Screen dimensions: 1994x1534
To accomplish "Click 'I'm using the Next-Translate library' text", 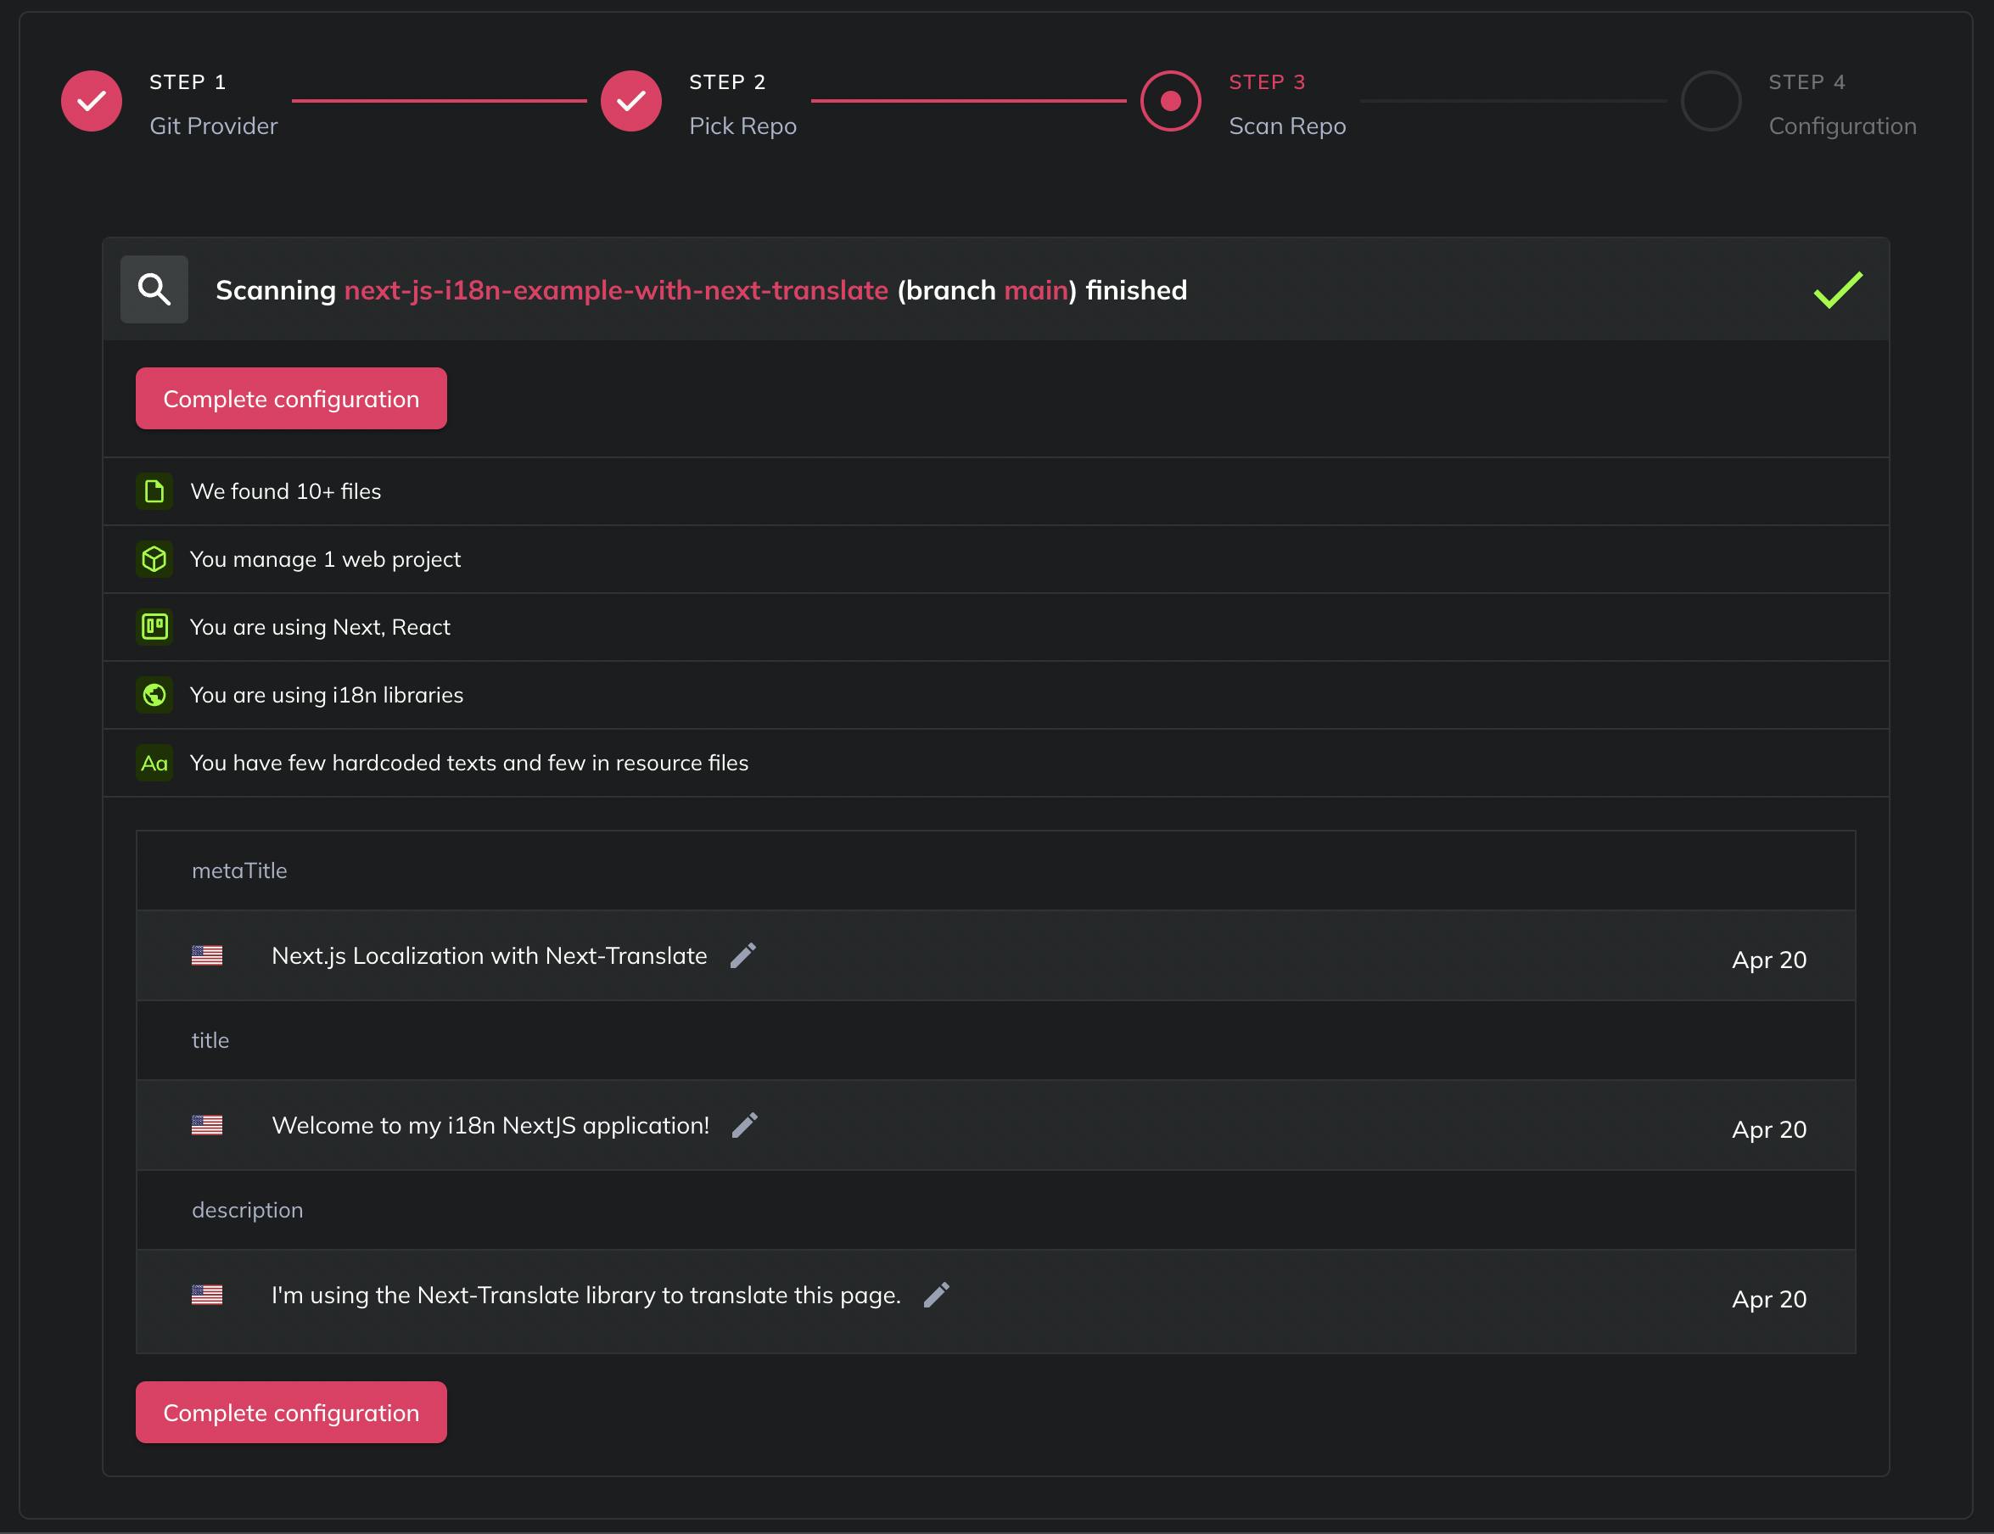I will pyautogui.click(x=586, y=1296).
